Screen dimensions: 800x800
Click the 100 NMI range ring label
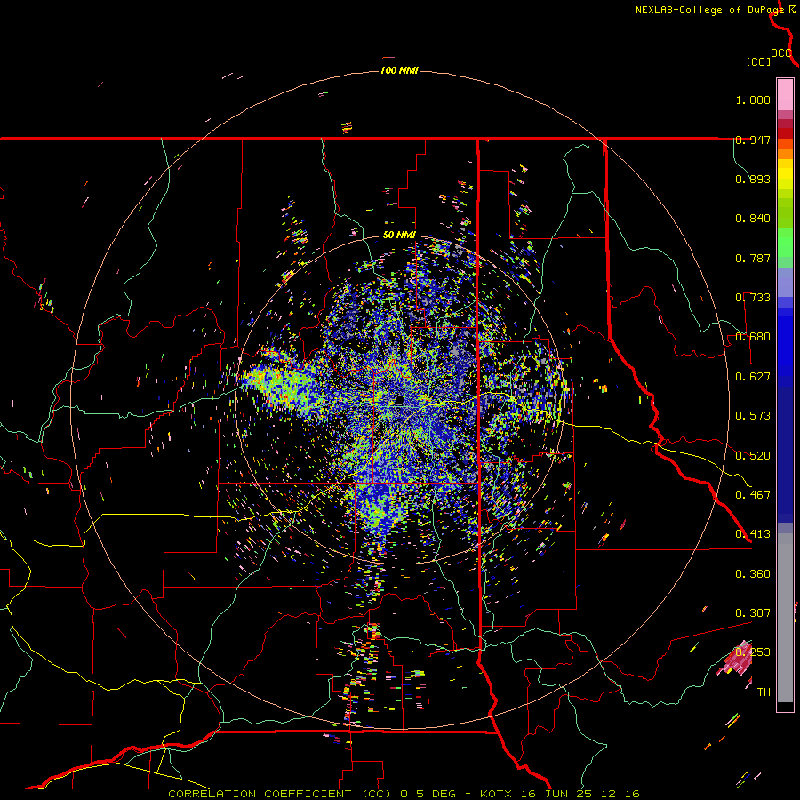coord(399,70)
